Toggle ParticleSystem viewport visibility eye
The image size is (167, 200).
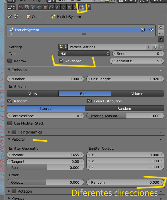click(151, 30)
